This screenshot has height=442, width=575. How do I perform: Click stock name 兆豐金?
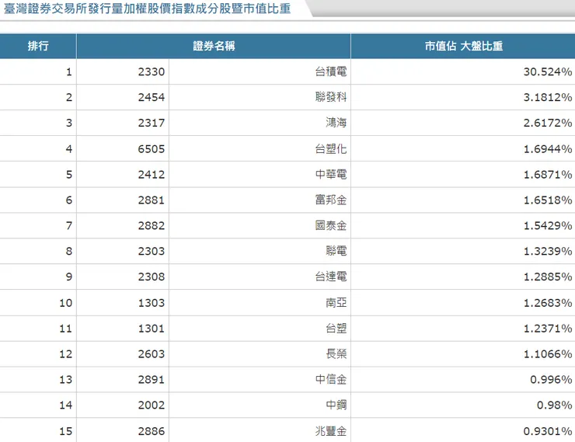[x=331, y=431]
